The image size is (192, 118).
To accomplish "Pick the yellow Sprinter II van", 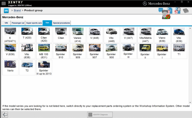I will (x=145, y=51).
